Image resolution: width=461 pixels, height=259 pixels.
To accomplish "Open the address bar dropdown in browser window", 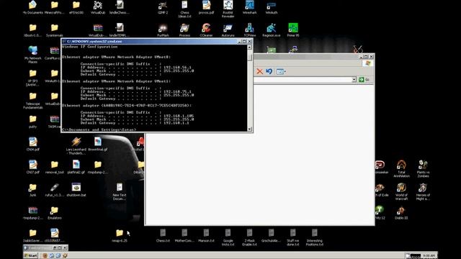I will [x=354, y=80].
